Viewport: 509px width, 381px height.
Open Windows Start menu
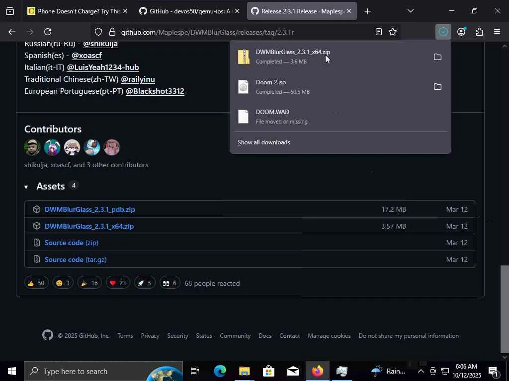tap(12, 371)
